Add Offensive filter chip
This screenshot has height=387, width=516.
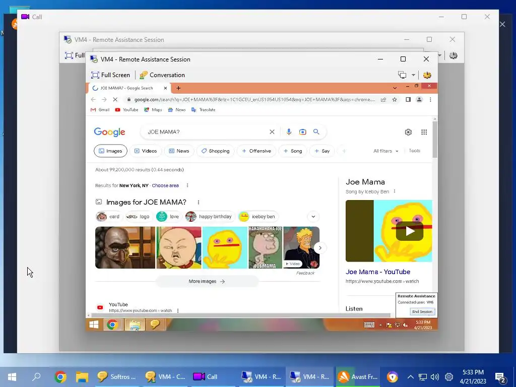click(256, 151)
